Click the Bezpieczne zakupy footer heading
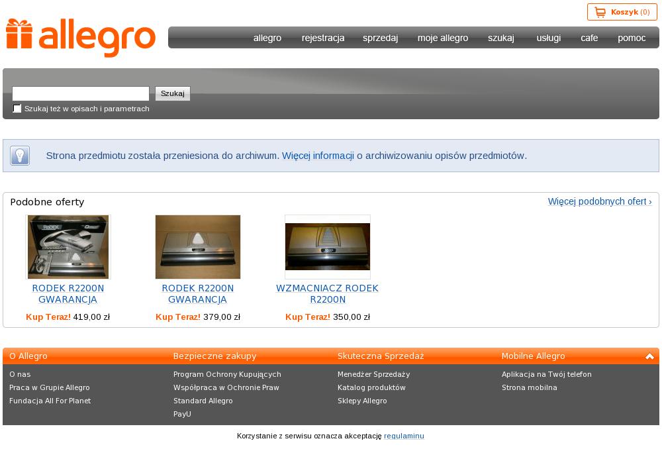The height and width of the screenshot is (449, 662). 214,356
